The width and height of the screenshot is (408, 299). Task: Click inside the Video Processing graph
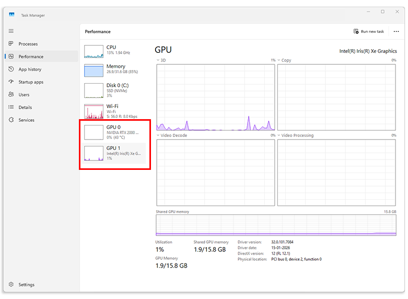tap(336, 172)
